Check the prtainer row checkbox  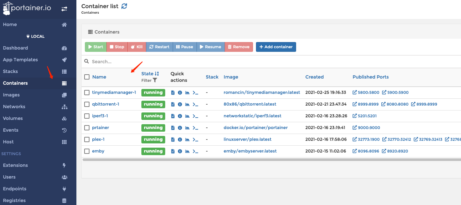pos(87,128)
